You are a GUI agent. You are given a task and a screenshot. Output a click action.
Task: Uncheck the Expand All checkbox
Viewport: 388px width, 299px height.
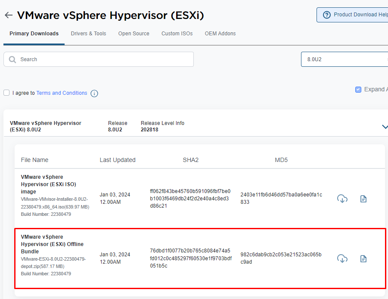pos(358,89)
